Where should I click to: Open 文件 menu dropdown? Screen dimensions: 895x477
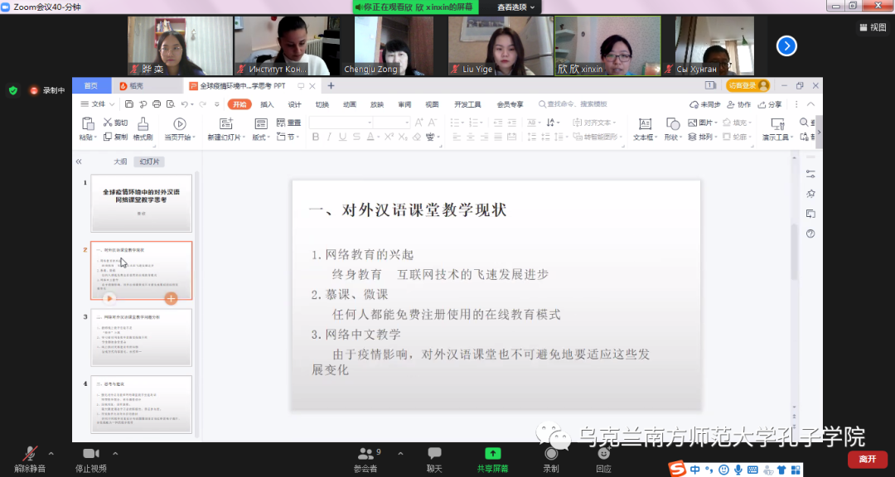[x=98, y=104]
